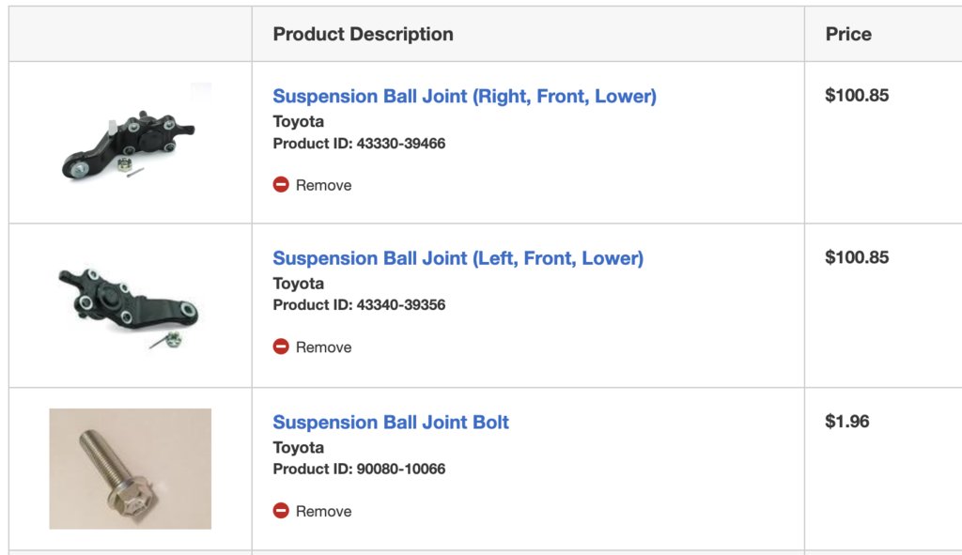Open the Suspension Ball Joint Bolt link
This screenshot has width=962, height=555.
391,422
